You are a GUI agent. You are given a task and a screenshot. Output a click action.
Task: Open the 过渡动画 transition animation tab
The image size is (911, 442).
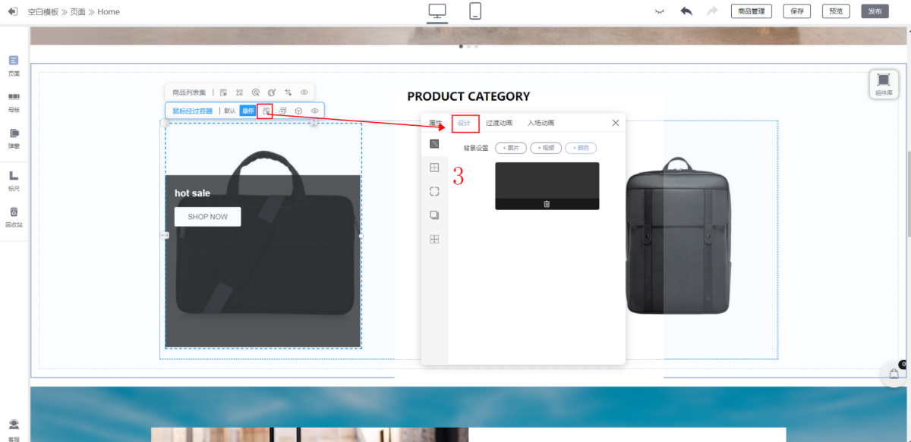[x=499, y=123]
